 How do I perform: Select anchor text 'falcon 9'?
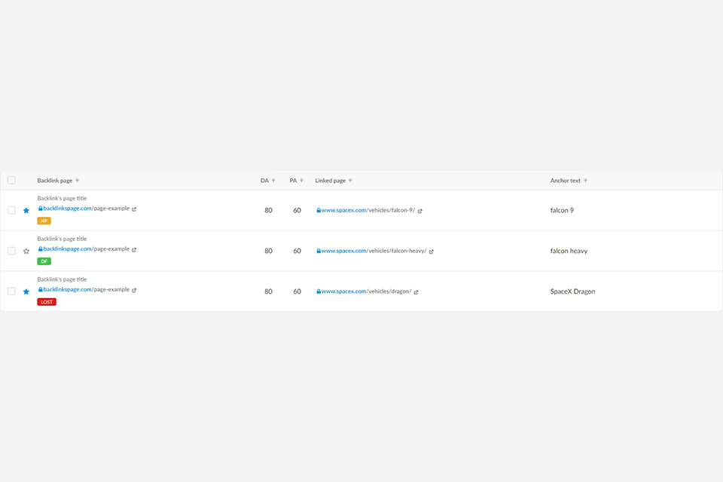562,210
